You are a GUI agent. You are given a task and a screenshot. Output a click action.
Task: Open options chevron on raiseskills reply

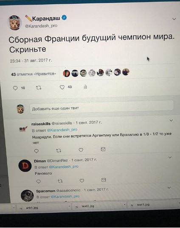click(x=171, y=120)
